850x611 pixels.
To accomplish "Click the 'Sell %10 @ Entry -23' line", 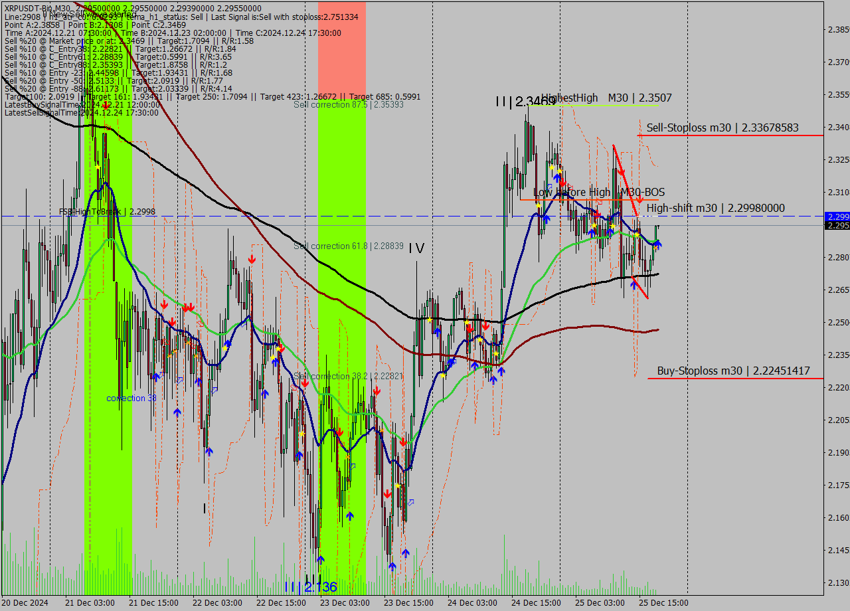I will (118, 72).
